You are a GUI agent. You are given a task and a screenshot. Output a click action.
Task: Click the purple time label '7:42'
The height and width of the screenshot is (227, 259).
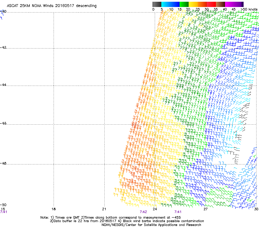click(x=143, y=212)
